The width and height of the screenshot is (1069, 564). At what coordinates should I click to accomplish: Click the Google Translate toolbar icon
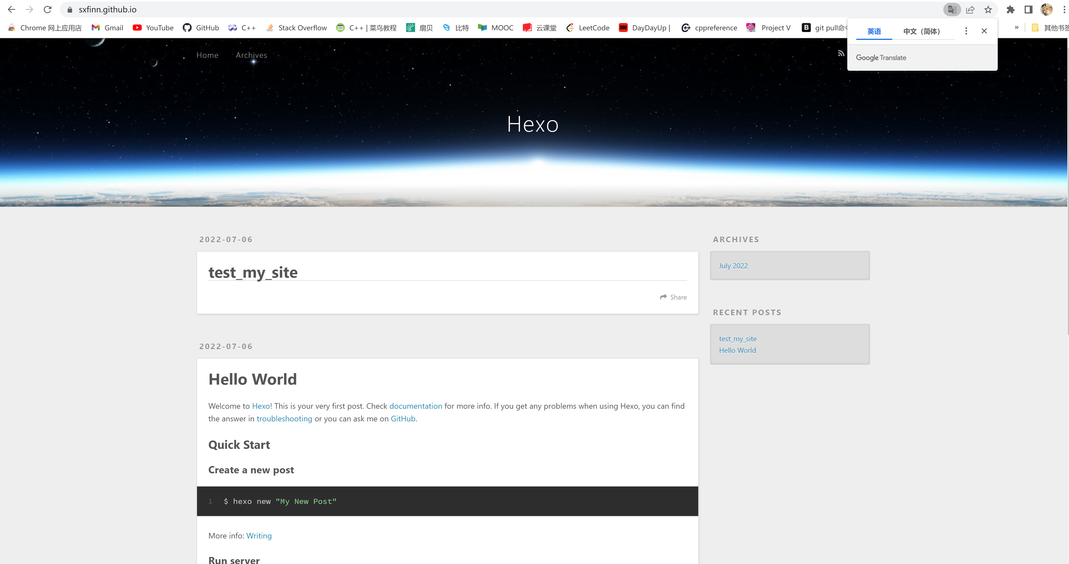pyautogui.click(x=952, y=10)
